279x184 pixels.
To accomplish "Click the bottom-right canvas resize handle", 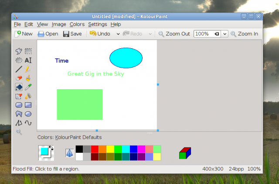I will click(x=158, y=130).
